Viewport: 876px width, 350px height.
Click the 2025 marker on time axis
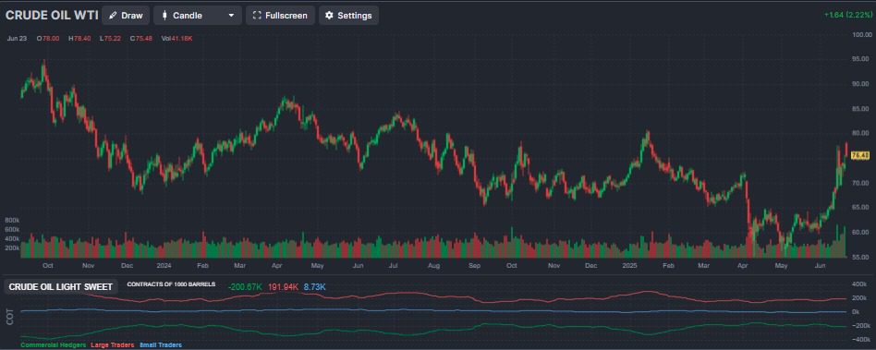[x=632, y=265]
